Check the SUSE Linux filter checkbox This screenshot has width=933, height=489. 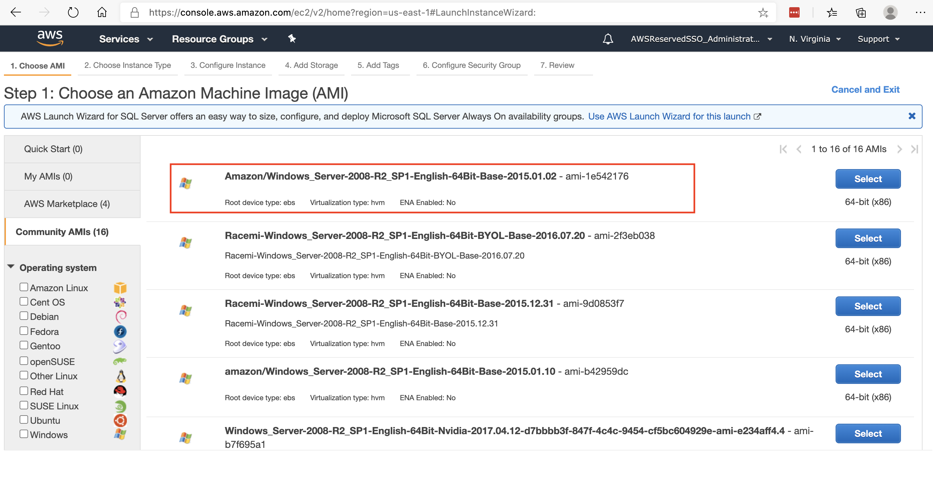click(x=24, y=405)
